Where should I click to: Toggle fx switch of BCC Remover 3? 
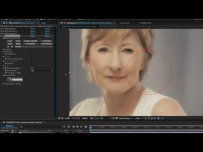pyautogui.click(x=3, y=33)
